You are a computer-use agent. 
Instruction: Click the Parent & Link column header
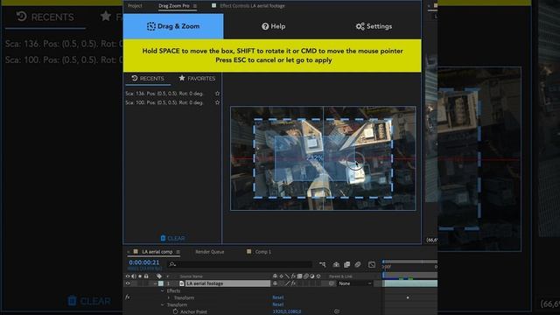click(x=340, y=276)
